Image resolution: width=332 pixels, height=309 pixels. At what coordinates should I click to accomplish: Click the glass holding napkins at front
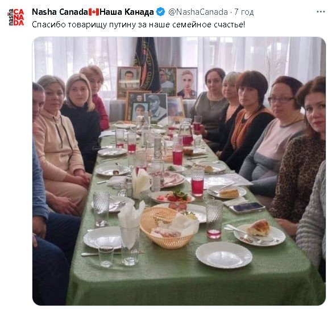[130, 245]
